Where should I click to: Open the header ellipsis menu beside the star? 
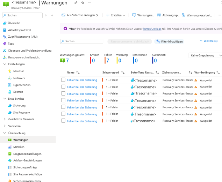[x=89, y=3]
